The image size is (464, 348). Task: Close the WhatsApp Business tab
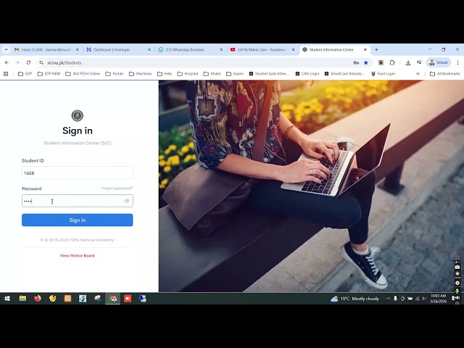[x=221, y=50]
